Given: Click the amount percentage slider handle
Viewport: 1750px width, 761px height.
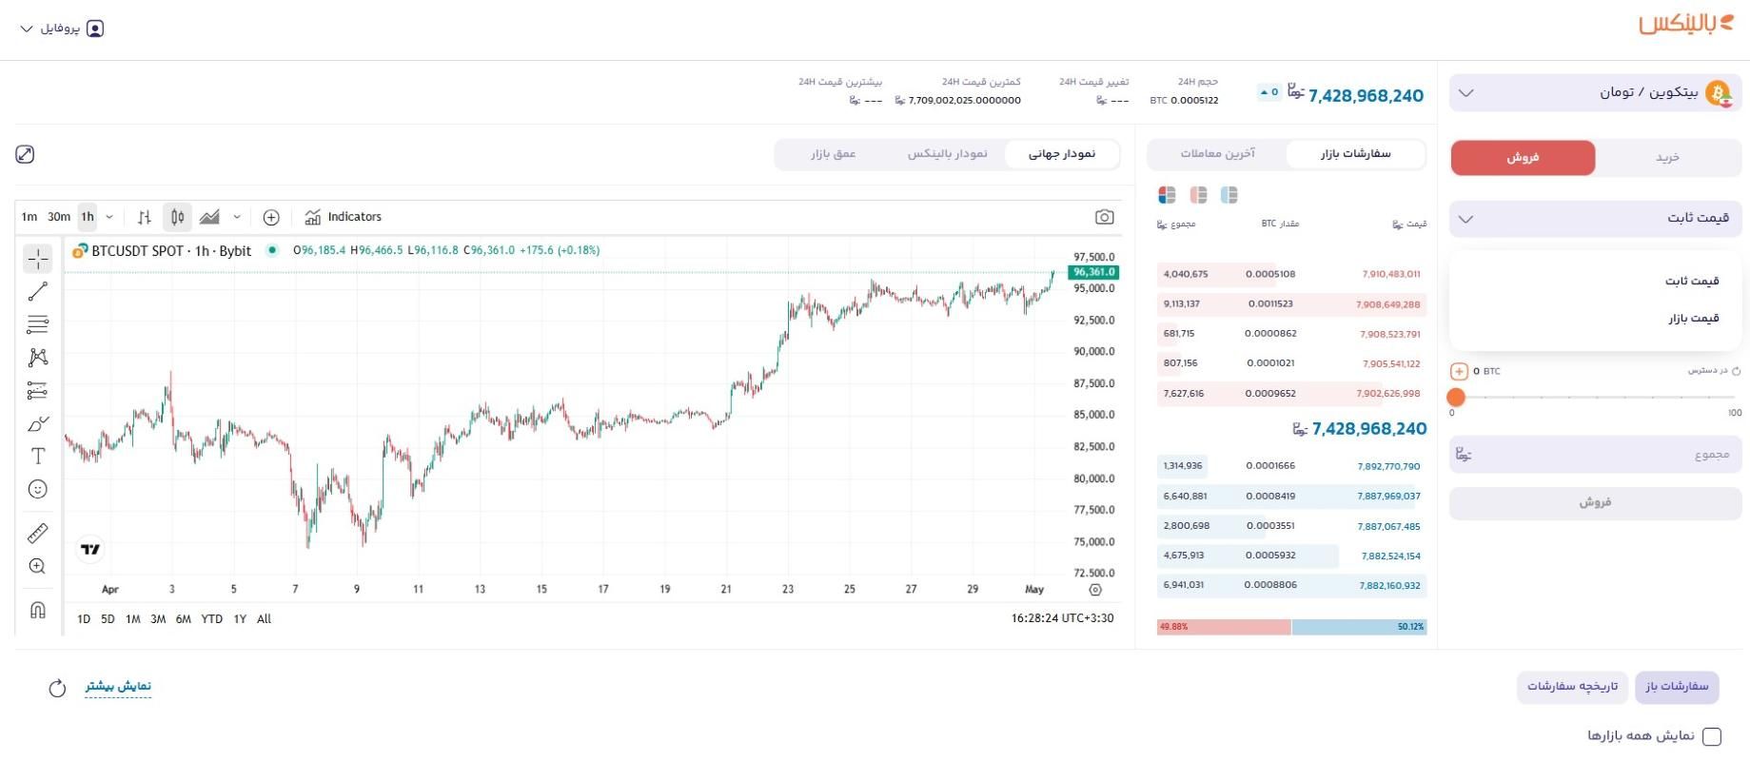Looking at the screenshot, I should (x=1455, y=397).
